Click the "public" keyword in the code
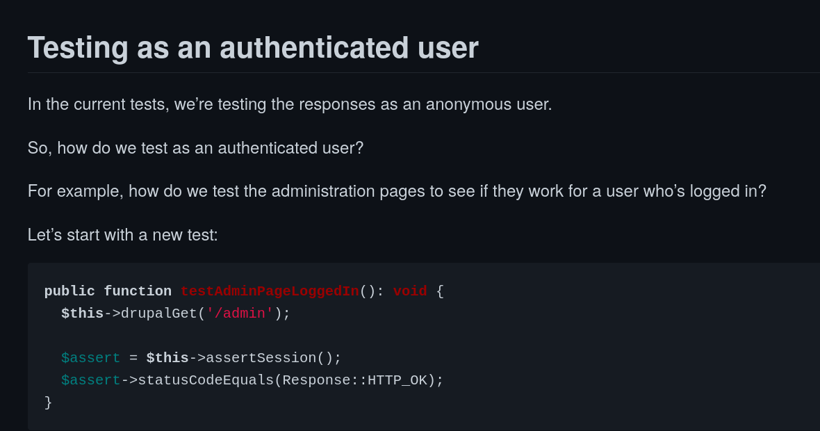This screenshot has height=431, width=820. click(69, 291)
